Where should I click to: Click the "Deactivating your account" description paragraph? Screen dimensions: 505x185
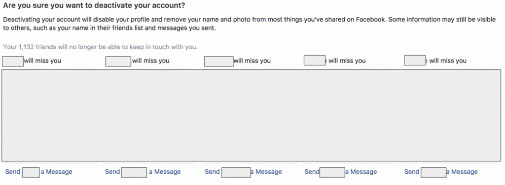tap(249, 24)
